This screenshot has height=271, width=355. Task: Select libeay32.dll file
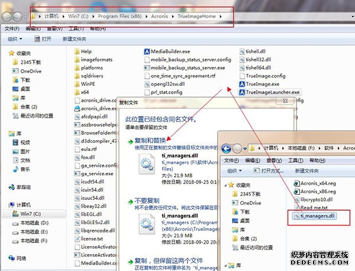click(x=91, y=207)
